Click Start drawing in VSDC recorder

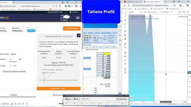point(122,99)
